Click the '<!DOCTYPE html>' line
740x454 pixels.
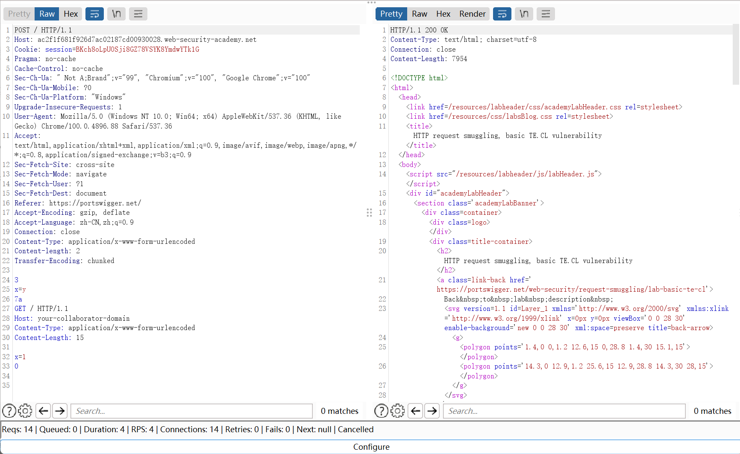point(419,78)
